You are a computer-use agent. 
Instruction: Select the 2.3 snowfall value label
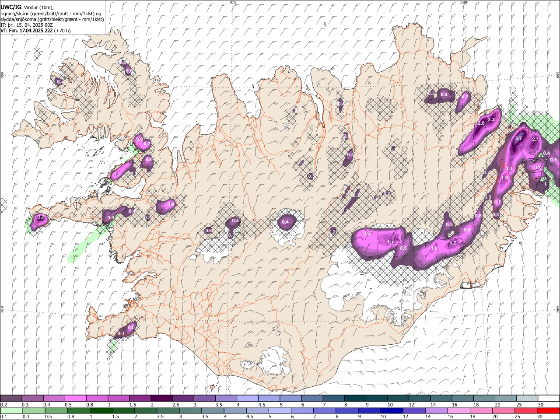491,120
